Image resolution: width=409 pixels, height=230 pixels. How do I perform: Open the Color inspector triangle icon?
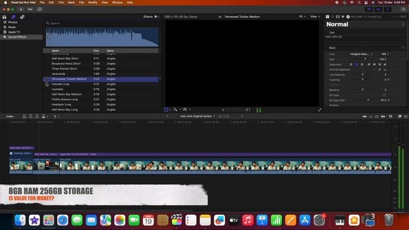coord(343,17)
